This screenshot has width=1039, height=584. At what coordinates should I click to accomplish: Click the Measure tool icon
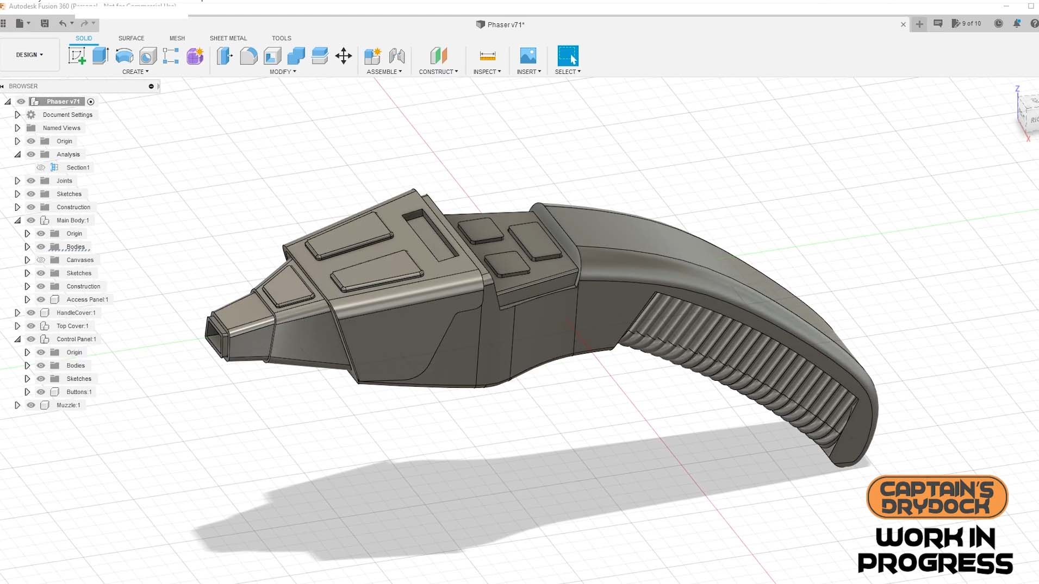tap(488, 55)
